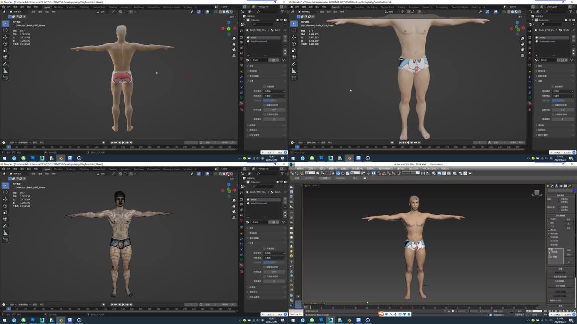Open the Utilities hammer tab in 3ds Max command panel
The height and width of the screenshot is (324, 577).
[x=569, y=186]
